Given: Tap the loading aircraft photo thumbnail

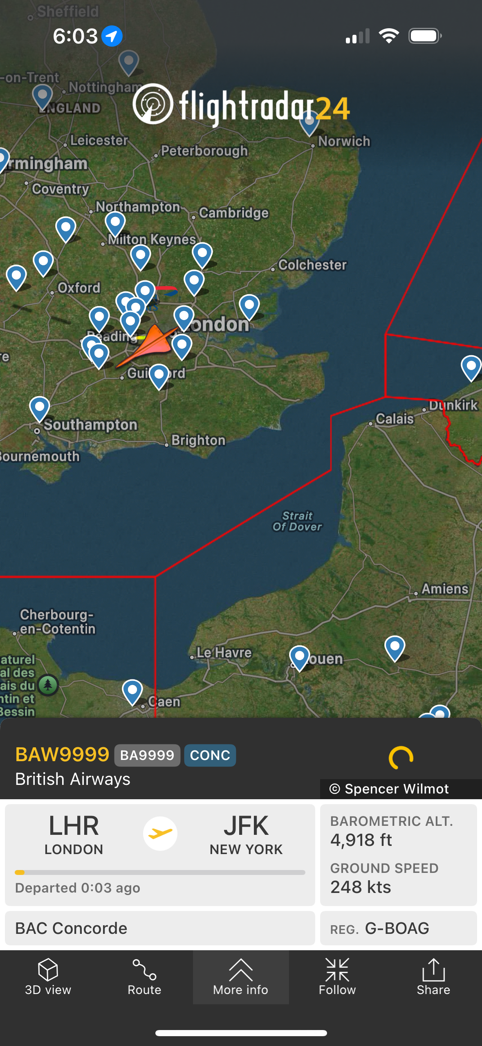Looking at the screenshot, I should tap(401, 758).
